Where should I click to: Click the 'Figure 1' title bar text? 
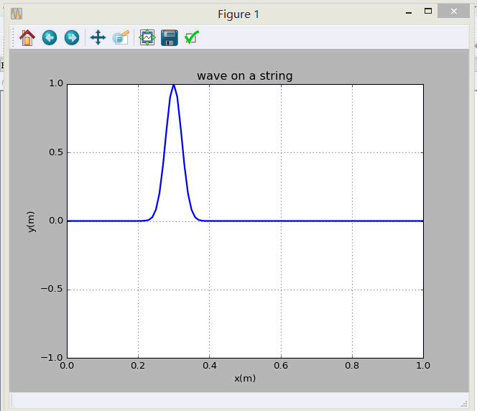[x=239, y=14]
